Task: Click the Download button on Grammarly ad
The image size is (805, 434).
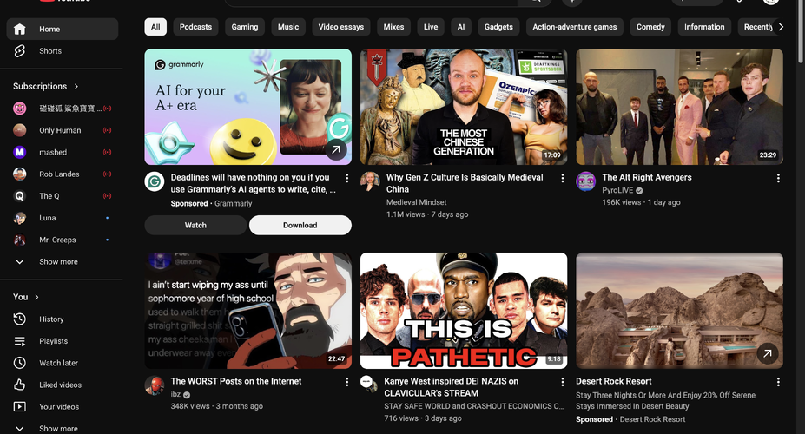Action: tap(300, 225)
